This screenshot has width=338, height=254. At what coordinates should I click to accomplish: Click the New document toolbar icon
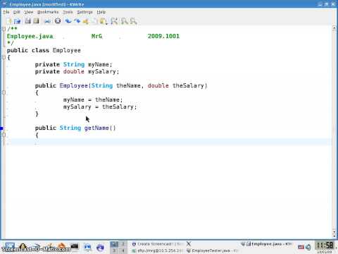tap(10, 21)
